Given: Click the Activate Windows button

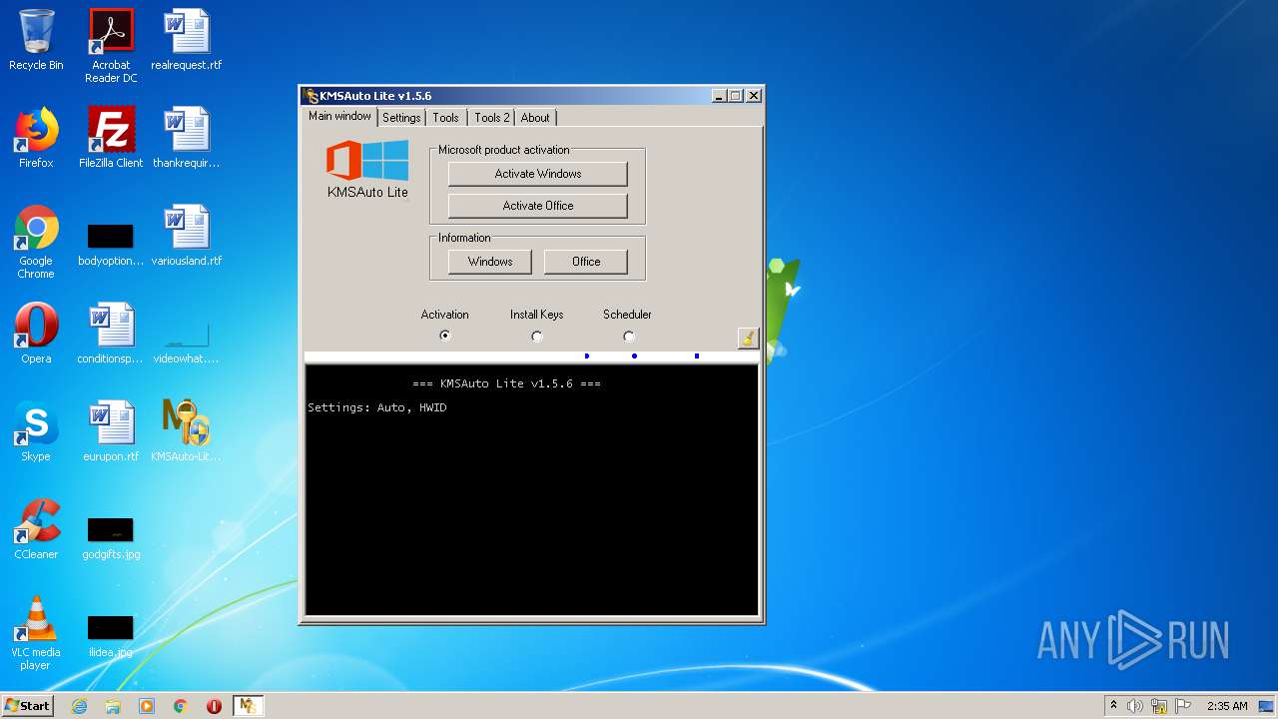Looking at the screenshot, I should [537, 174].
